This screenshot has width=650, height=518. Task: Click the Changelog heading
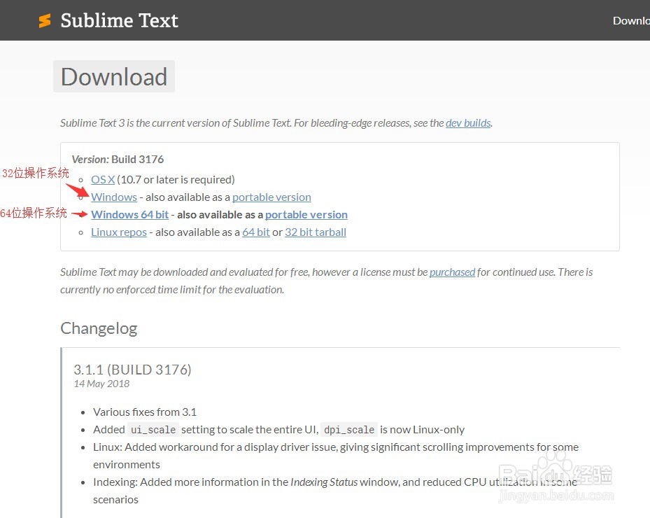click(x=99, y=328)
